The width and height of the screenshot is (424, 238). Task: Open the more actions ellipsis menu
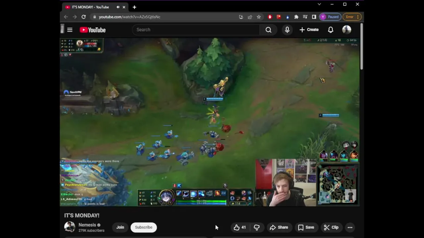350,227
